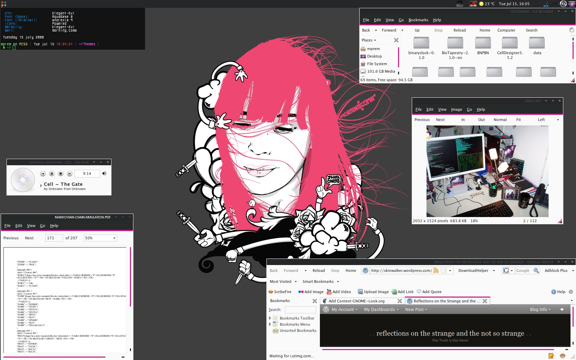
Task: Open the View menu in image viewer
Action: click(x=442, y=109)
